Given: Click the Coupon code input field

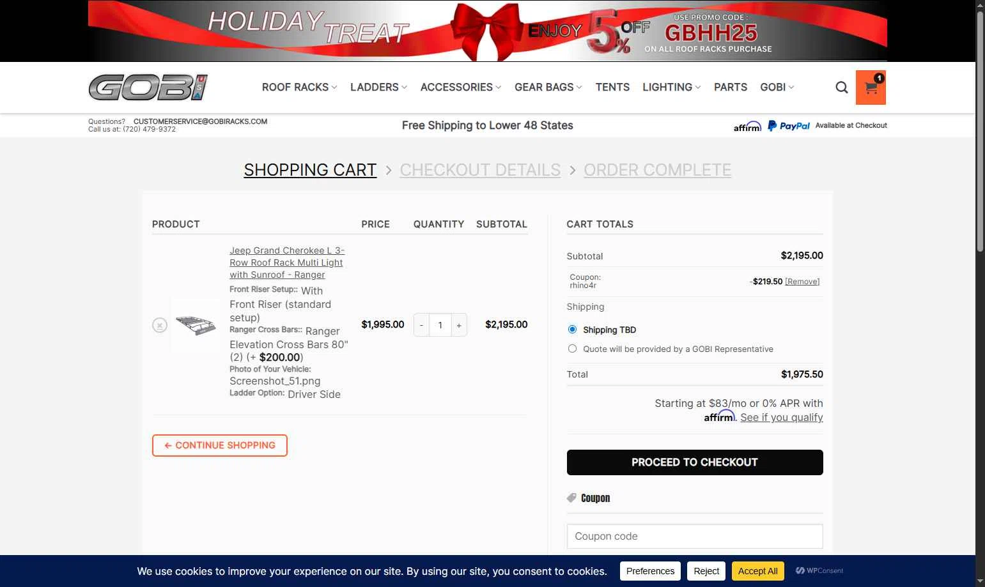Looking at the screenshot, I should [695, 537].
